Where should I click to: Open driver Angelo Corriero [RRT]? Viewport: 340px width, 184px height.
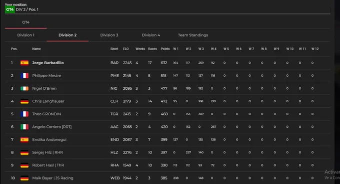tap(52, 127)
